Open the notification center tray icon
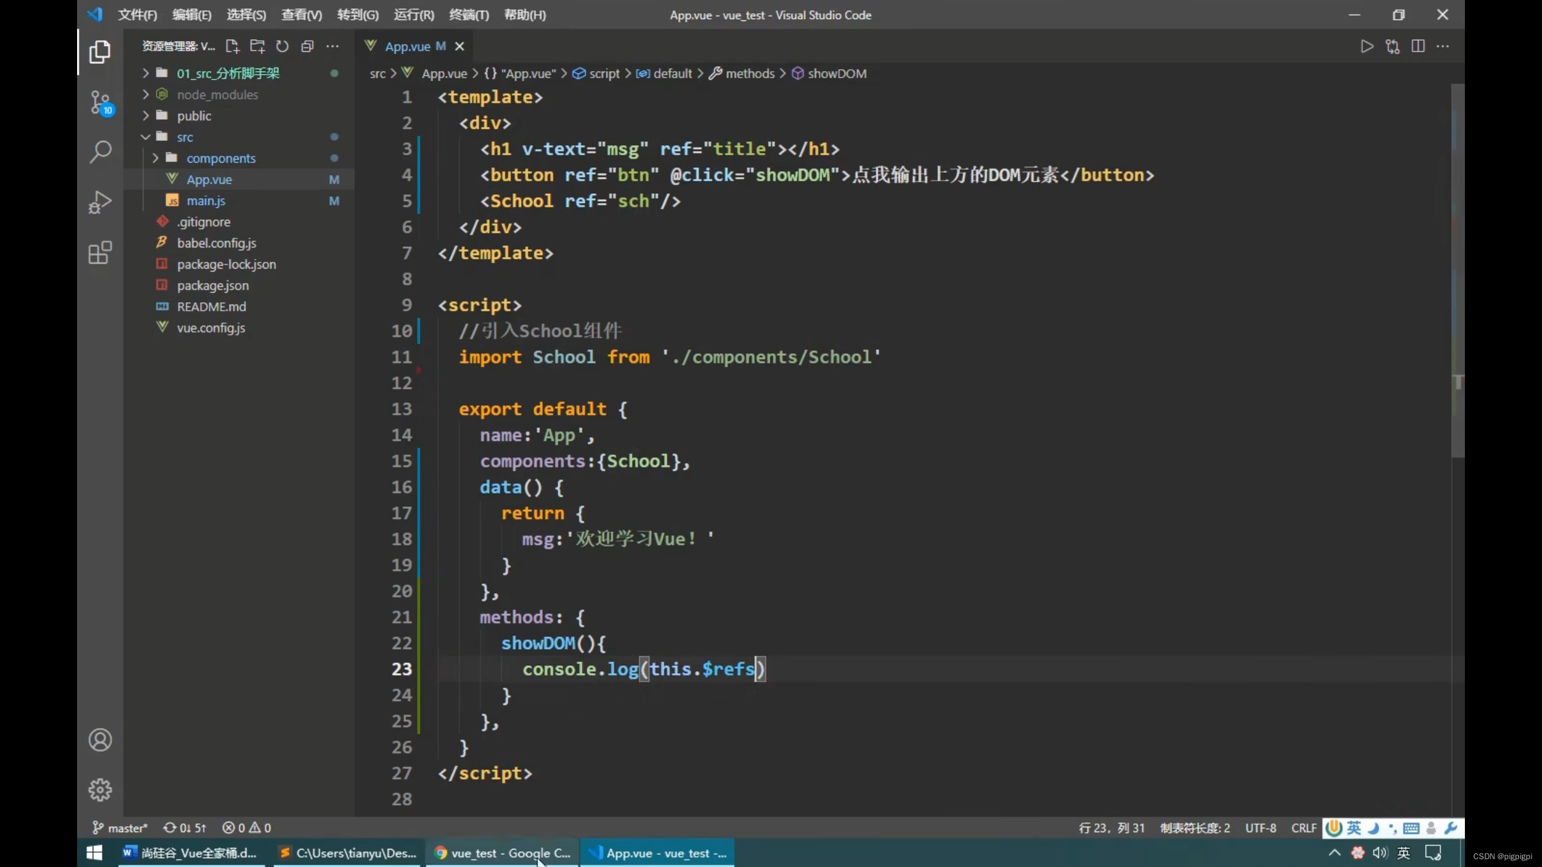 (x=1434, y=853)
